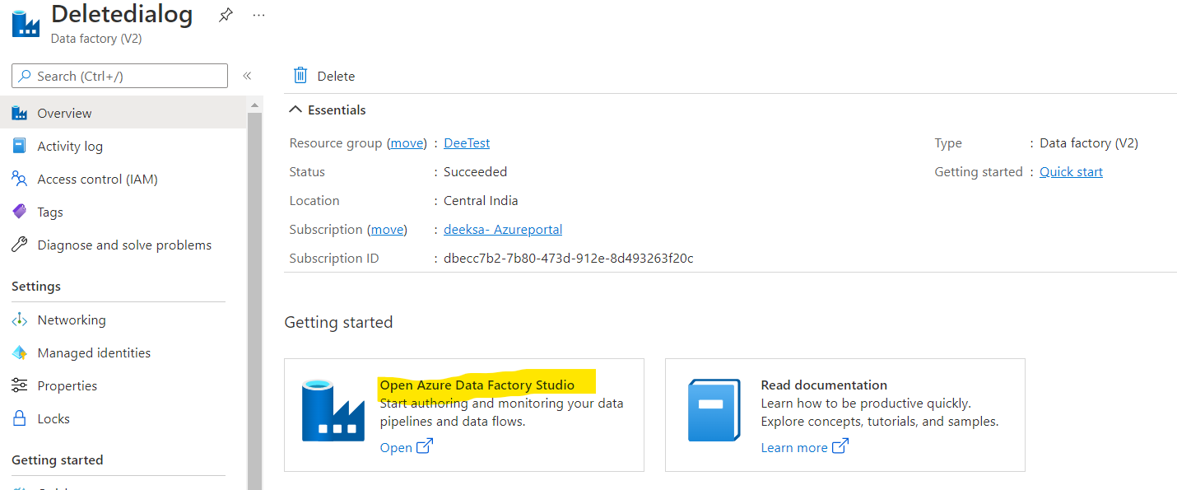Click the Managed identities diamond icon
The height and width of the screenshot is (490, 1177).
[20, 352]
